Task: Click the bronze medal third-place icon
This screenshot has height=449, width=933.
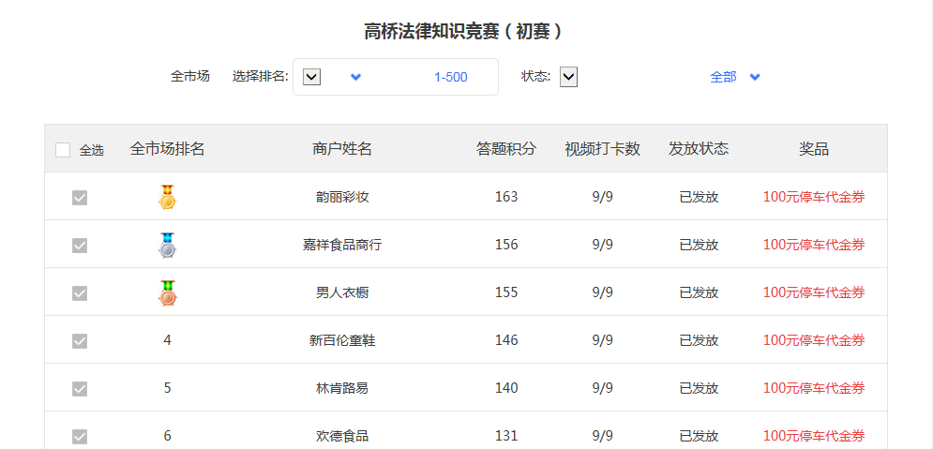Action: (167, 292)
